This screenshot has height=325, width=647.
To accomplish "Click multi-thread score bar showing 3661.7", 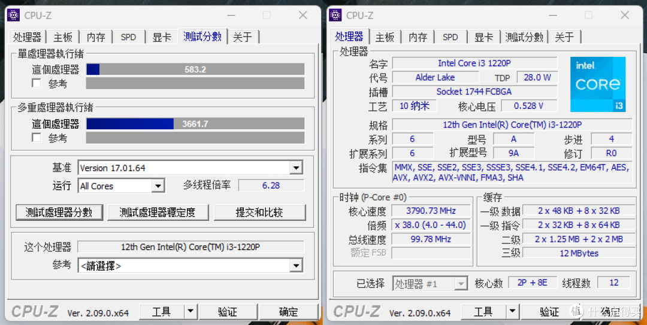I will (x=195, y=124).
